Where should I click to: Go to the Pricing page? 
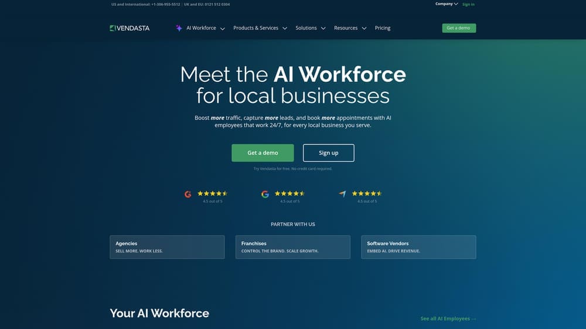[x=382, y=28]
